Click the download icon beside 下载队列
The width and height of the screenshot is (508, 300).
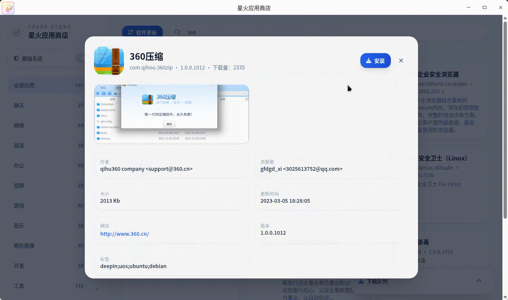tap(361, 282)
